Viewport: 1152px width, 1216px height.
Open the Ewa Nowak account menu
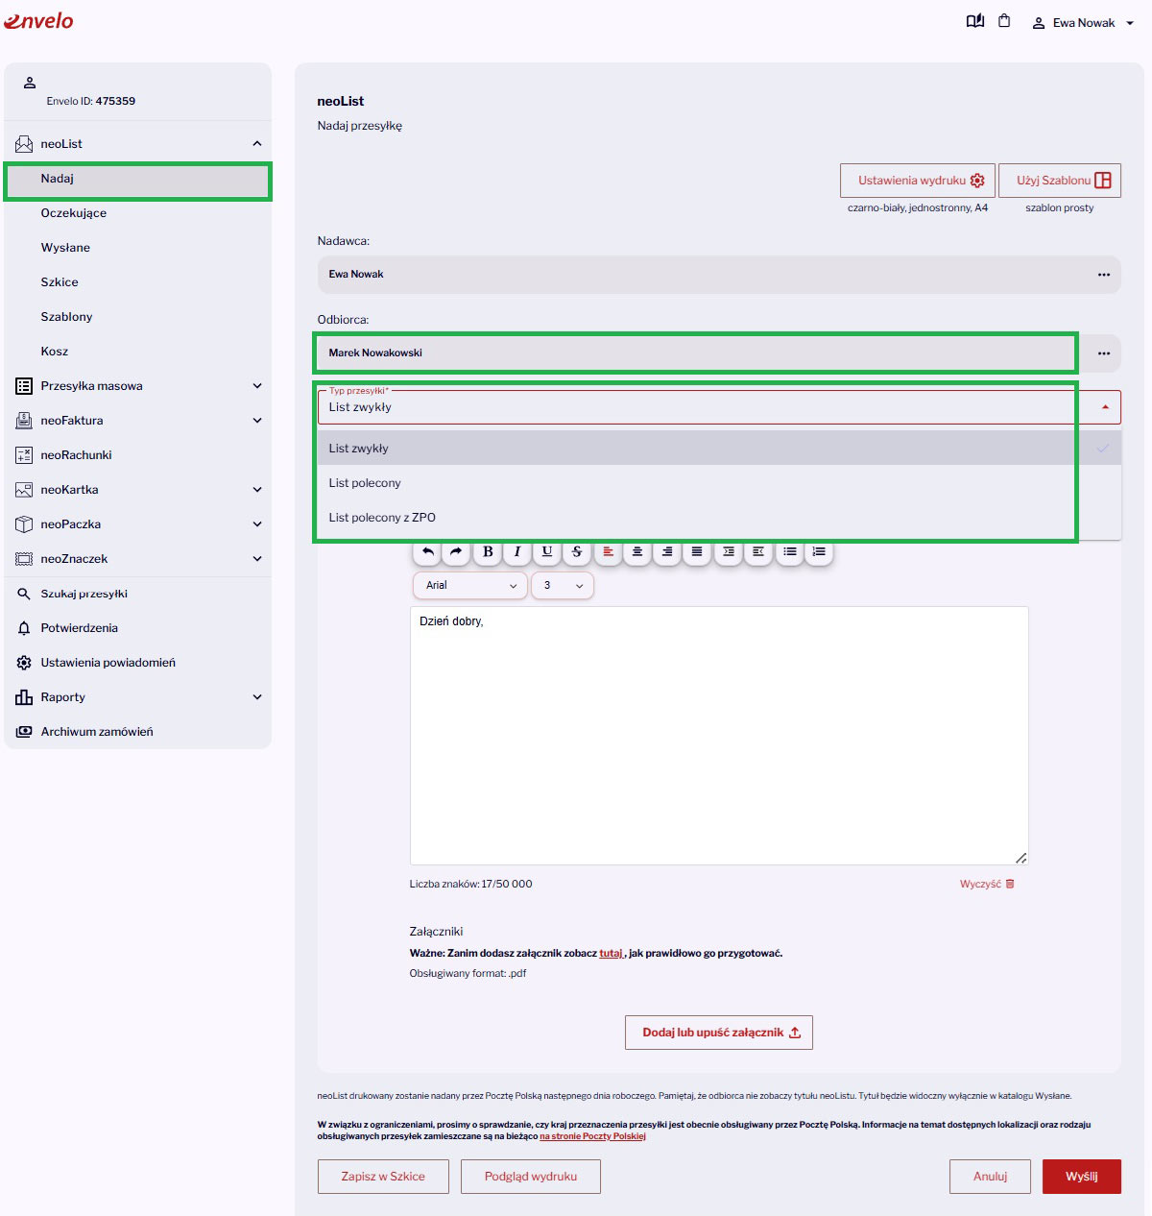coord(1083,23)
